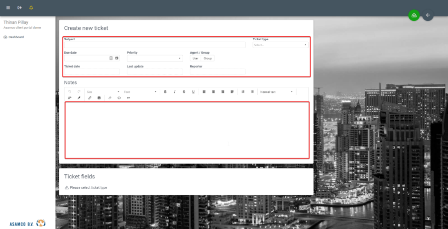Image resolution: width=448 pixels, height=229 pixels.
Task: Open the Due date calendar picker icon
Action: (x=117, y=58)
